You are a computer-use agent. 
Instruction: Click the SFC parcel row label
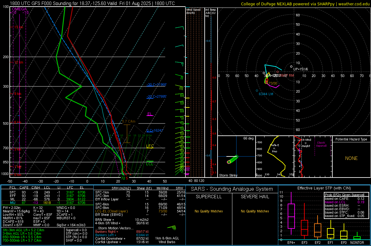(x=13, y=192)
